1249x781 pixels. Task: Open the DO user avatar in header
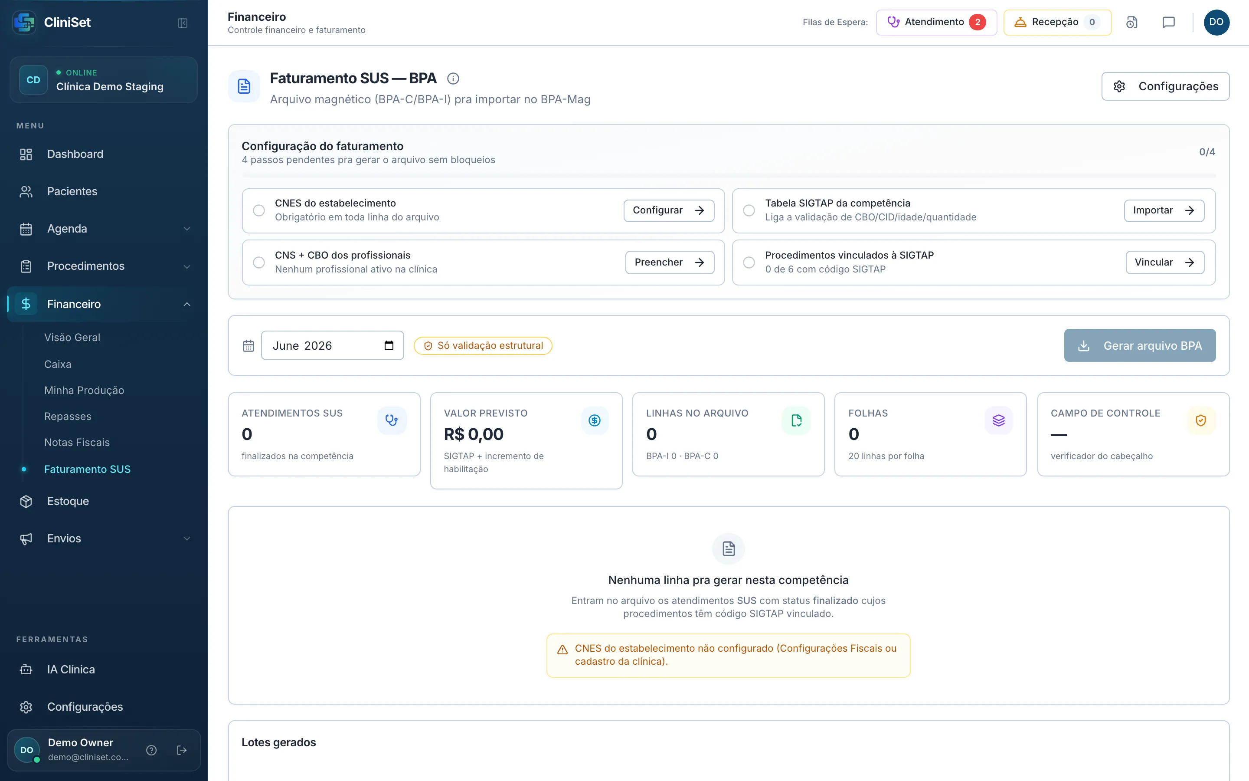1216,22
